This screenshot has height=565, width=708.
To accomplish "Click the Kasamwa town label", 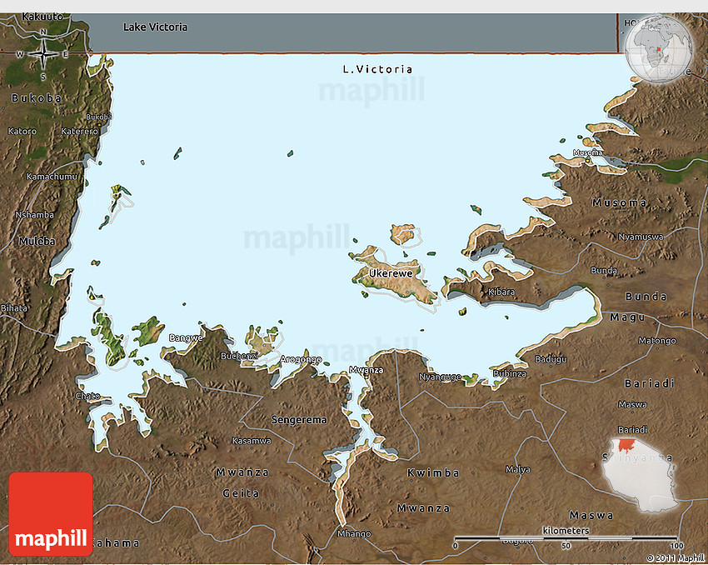I will pyautogui.click(x=252, y=440).
